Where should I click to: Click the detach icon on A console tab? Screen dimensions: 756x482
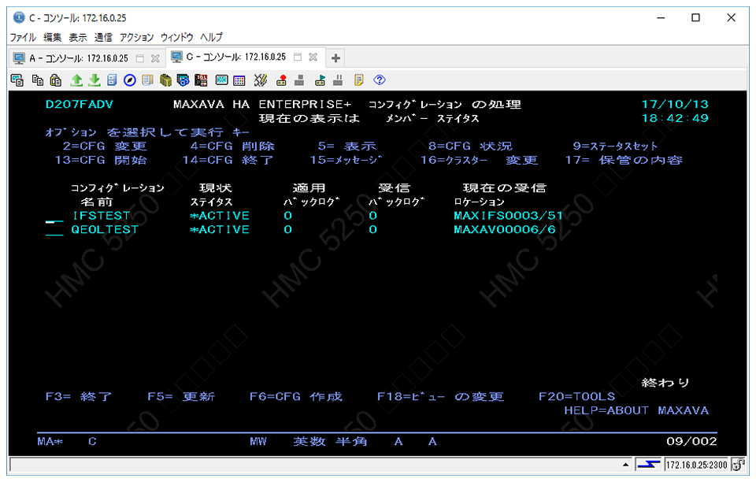coord(140,58)
